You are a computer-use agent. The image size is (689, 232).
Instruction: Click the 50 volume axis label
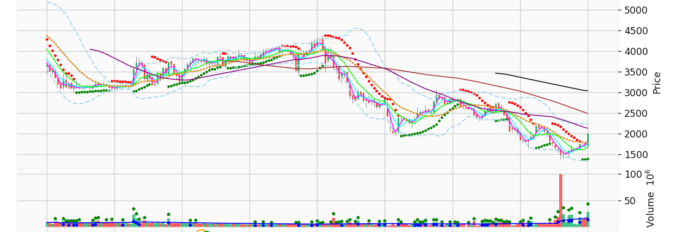[x=630, y=201]
